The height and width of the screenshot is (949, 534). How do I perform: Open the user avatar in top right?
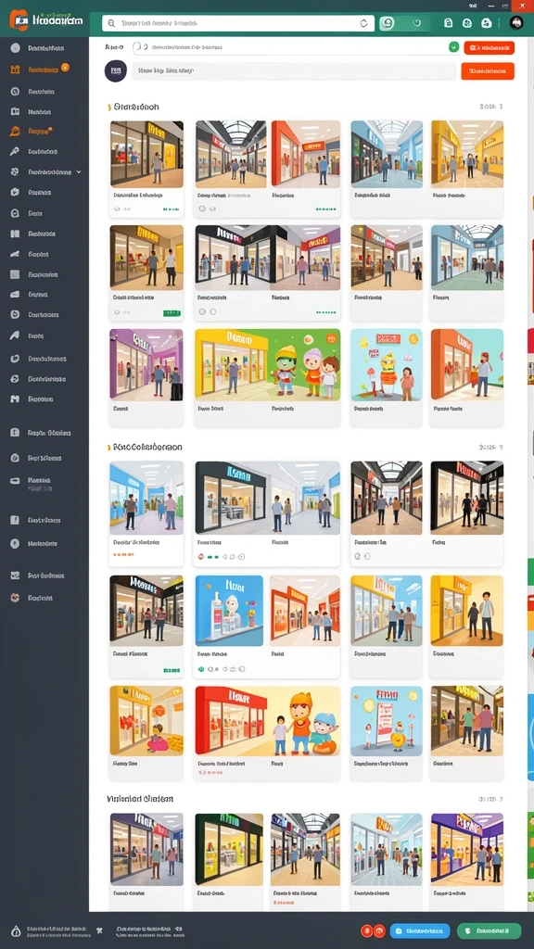[515, 23]
